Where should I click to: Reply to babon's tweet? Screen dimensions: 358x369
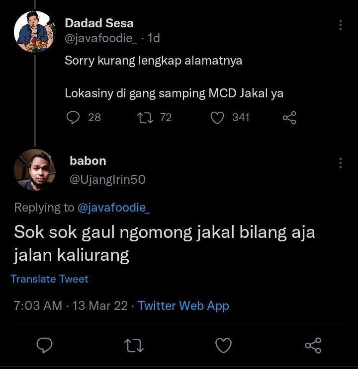pyautogui.click(x=45, y=345)
